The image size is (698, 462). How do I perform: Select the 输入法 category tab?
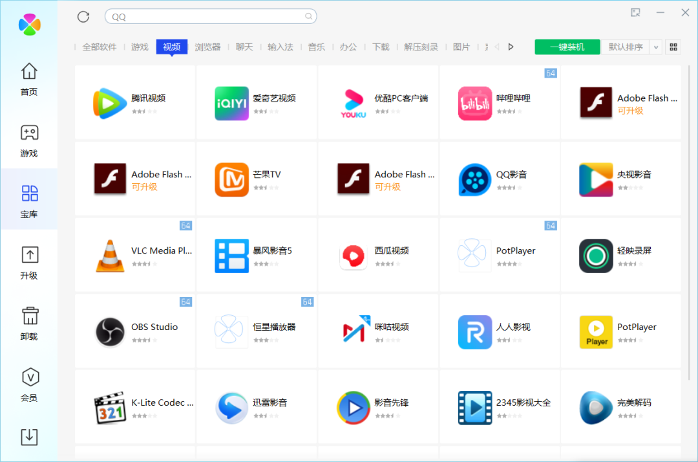pyautogui.click(x=280, y=47)
